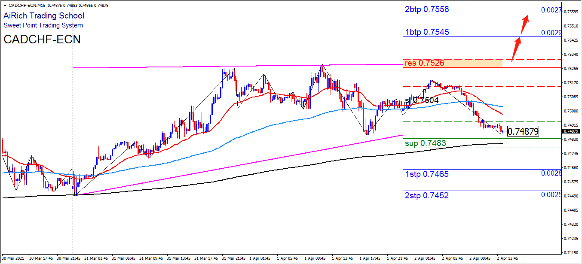The image size is (582, 264).
Task: Select the 1btp 0.7545 target label
Action: pyautogui.click(x=427, y=32)
